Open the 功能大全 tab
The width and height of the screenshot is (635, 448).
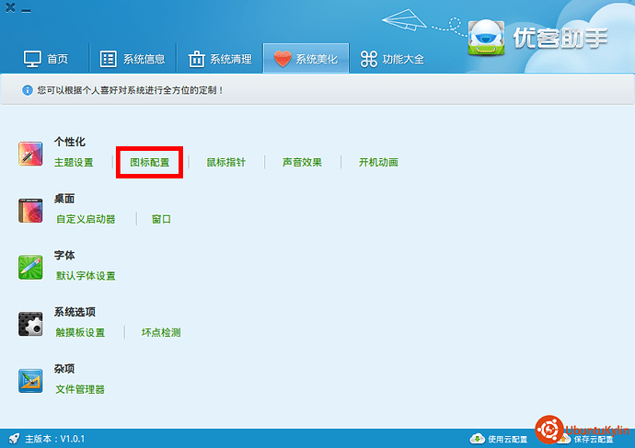(392, 59)
